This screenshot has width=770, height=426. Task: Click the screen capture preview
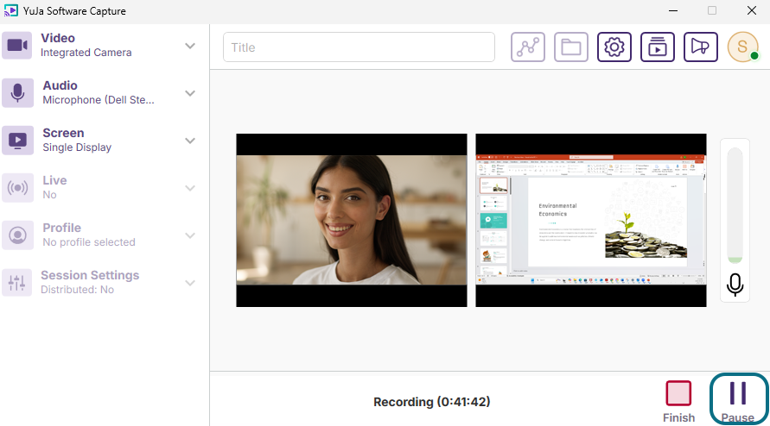[x=591, y=220]
